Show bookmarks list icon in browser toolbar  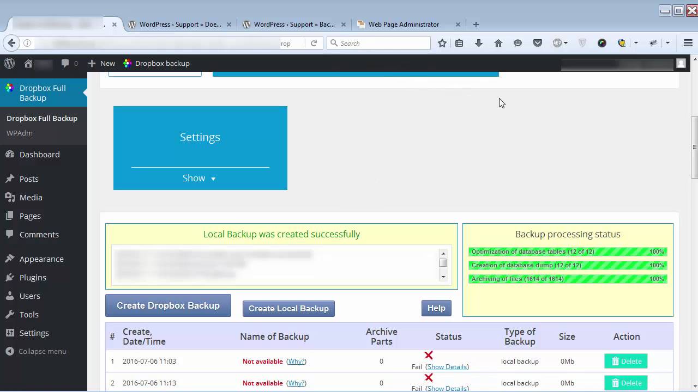pos(459,43)
